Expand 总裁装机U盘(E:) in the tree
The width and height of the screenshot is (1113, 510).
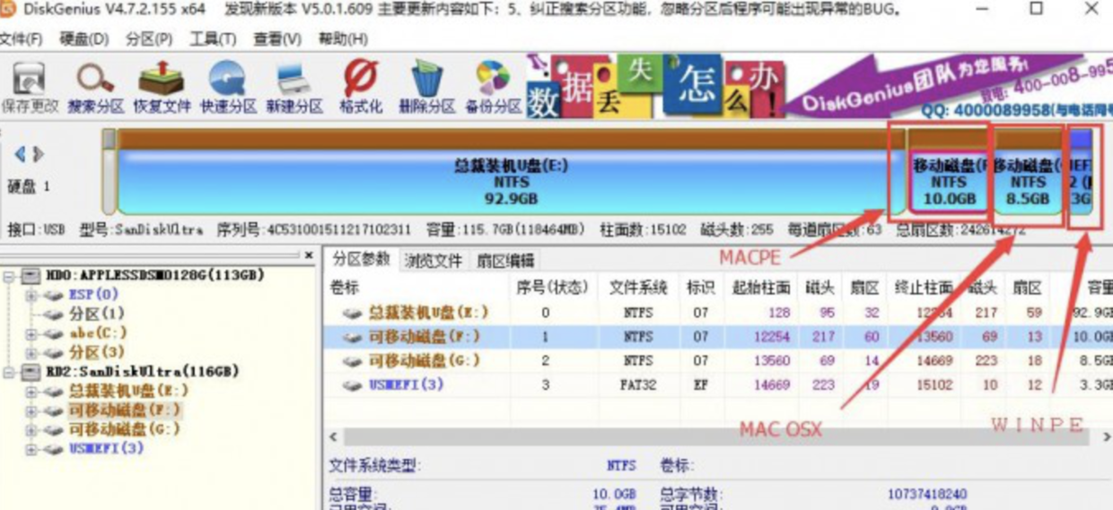click(x=31, y=391)
